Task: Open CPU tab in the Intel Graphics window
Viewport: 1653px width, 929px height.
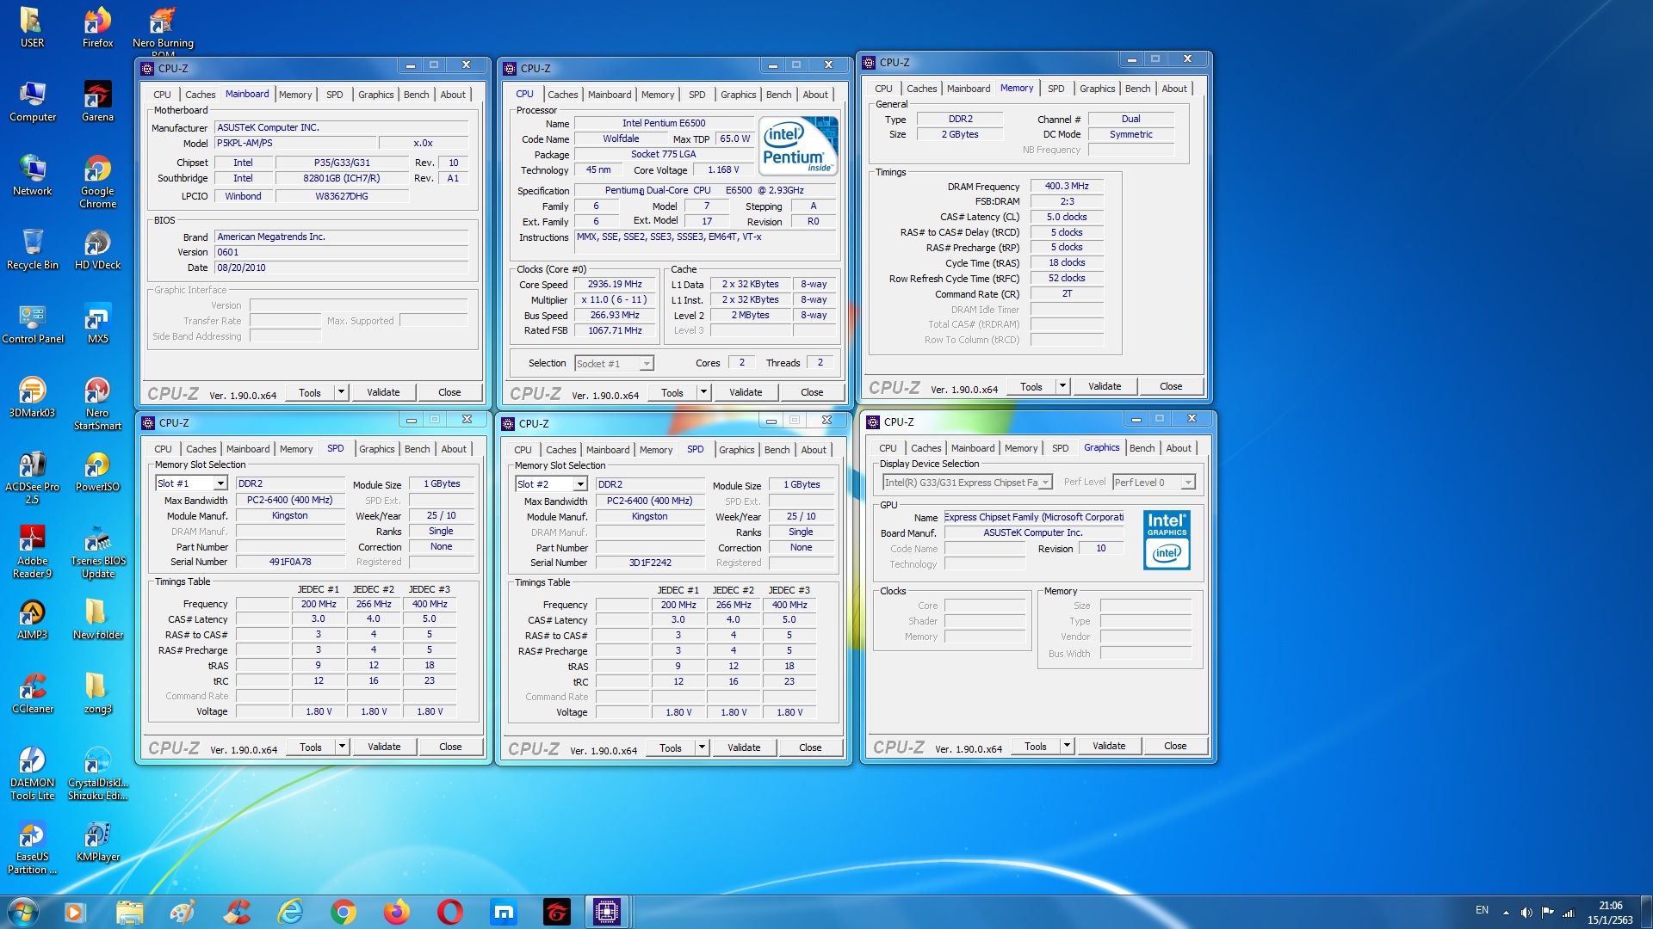Action: pyautogui.click(x=888, y=448)
